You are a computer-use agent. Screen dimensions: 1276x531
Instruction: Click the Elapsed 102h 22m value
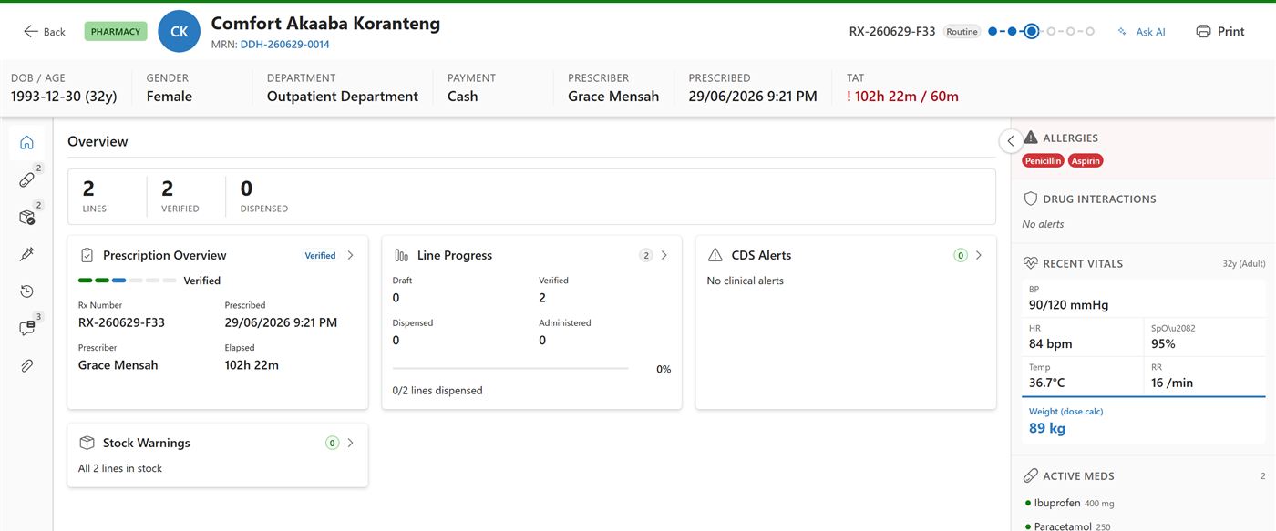click(x=252, y=364)
